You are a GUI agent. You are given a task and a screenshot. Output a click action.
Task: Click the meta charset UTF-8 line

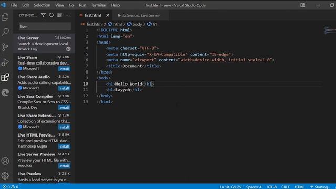click(132, 48)
